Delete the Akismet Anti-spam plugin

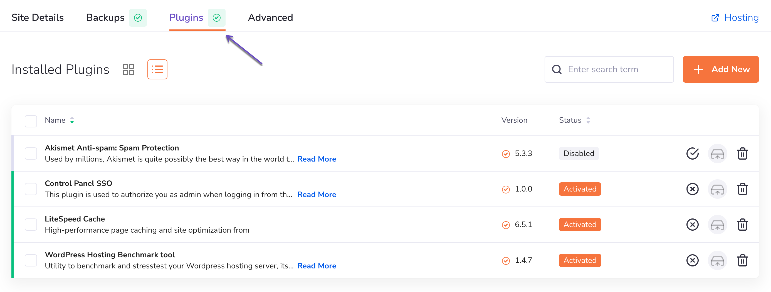[x=742, y=153]
